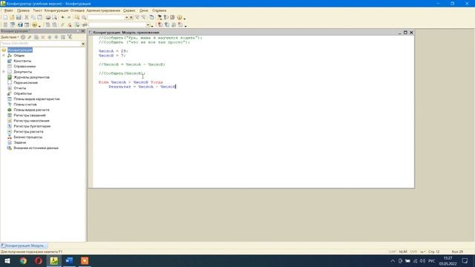Click the code line 'ЧислоА = 23;'
The height and width of the screenshot is (267, 475).
point(114,51)
